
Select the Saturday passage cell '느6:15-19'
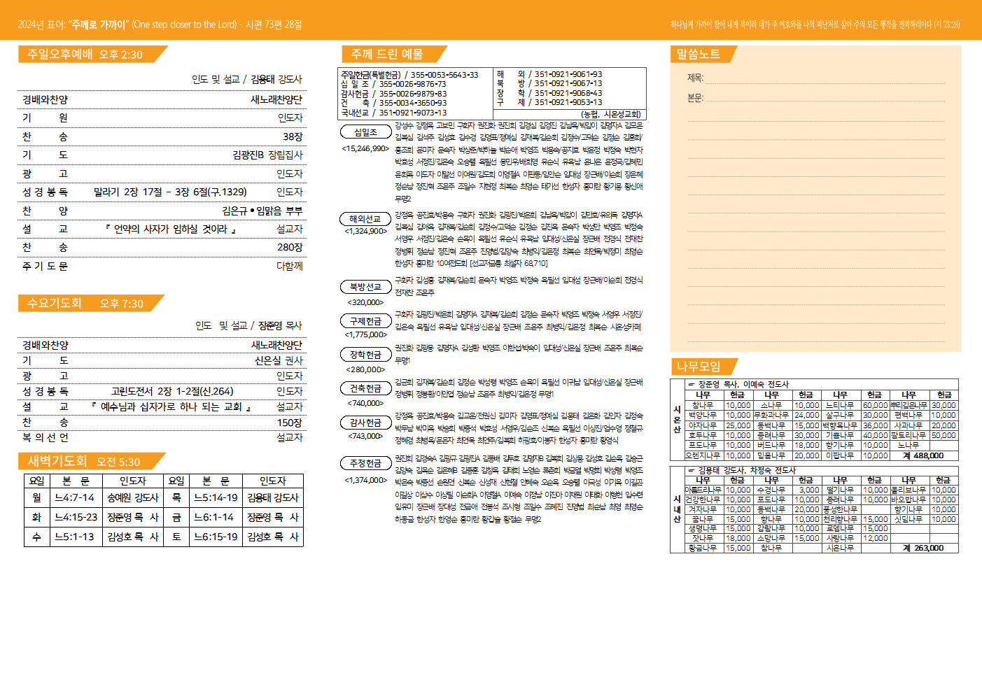click(216, 537)
